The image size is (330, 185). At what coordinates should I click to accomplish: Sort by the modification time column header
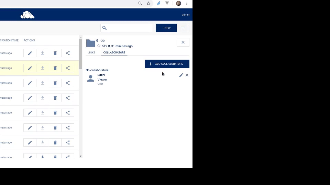[x=9, y=40]
